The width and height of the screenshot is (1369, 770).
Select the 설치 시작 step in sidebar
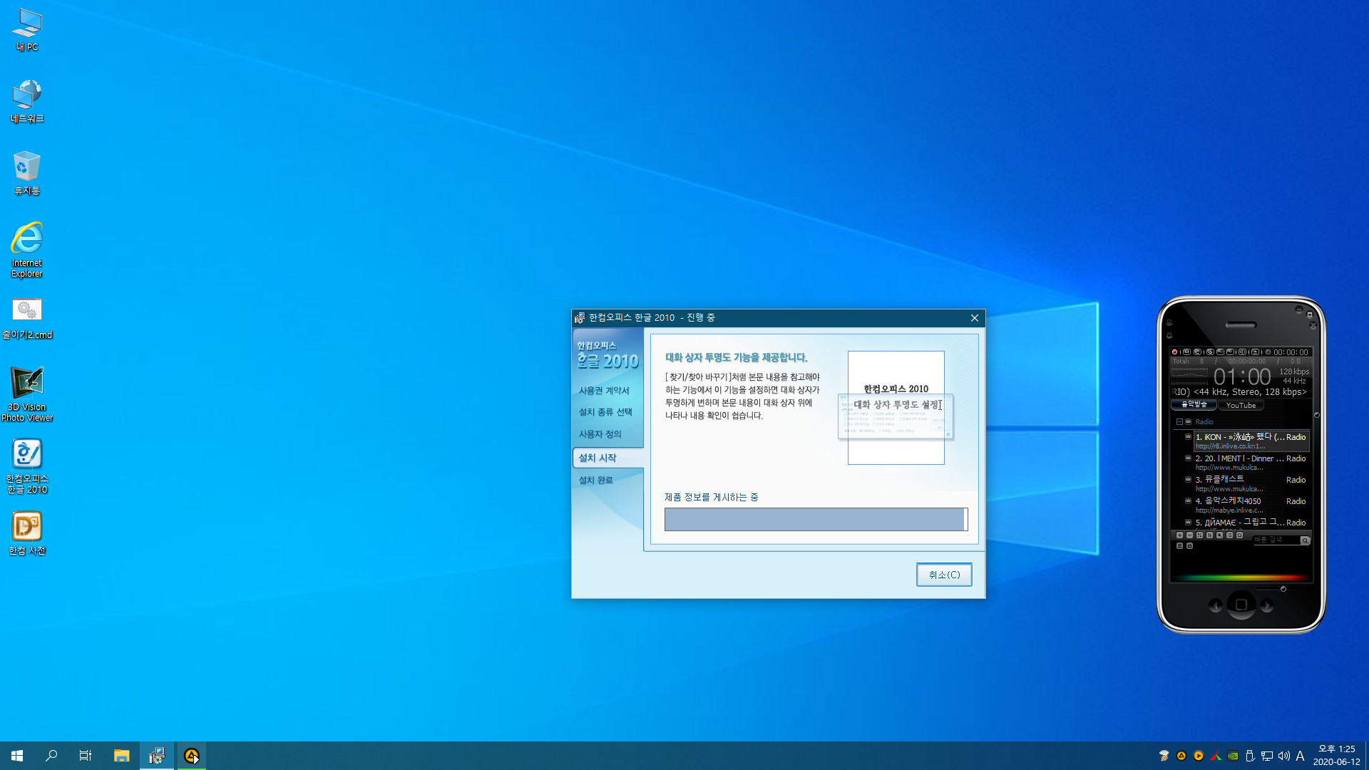click(x=608, y=458)
